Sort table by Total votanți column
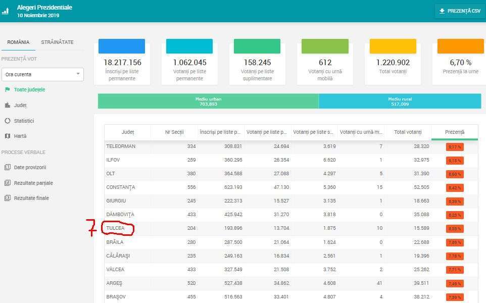Viewport: 486px width, 303px height. [x=407, y=132]
